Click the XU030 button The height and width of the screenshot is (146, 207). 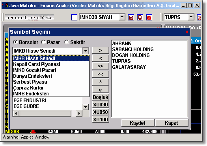coord(101,105)
